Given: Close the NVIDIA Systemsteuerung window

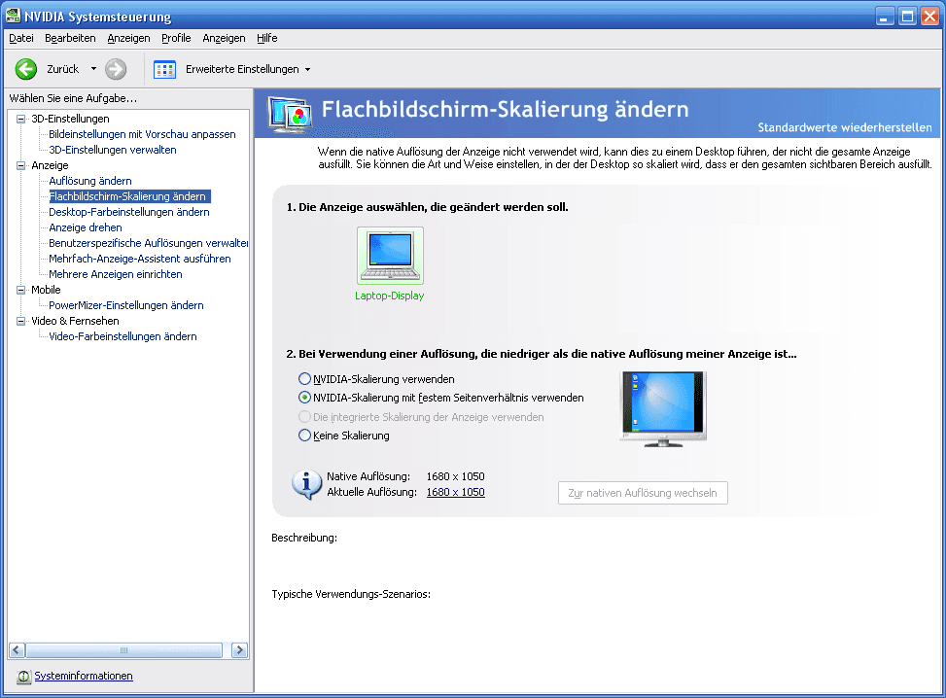Looking at the screenshot, I should pos(929,16).
